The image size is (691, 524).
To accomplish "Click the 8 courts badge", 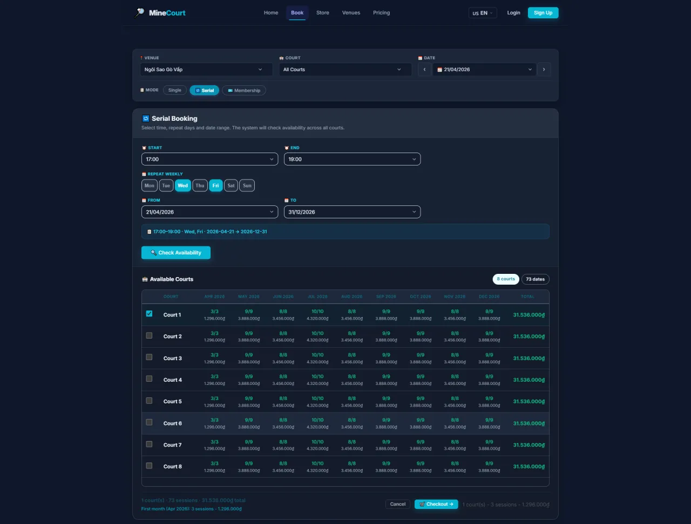I will tap(506, 279).
